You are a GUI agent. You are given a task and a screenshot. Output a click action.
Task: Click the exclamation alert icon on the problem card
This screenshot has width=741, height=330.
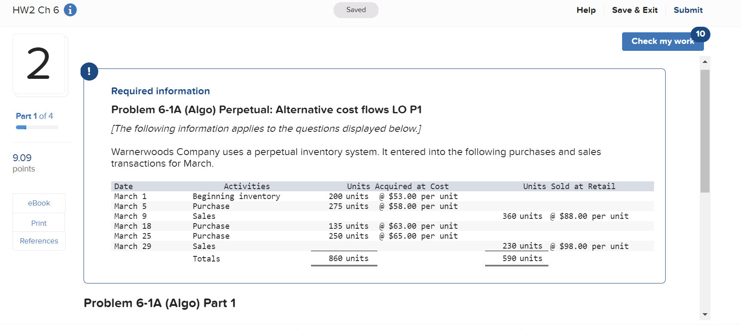[89, 72]
